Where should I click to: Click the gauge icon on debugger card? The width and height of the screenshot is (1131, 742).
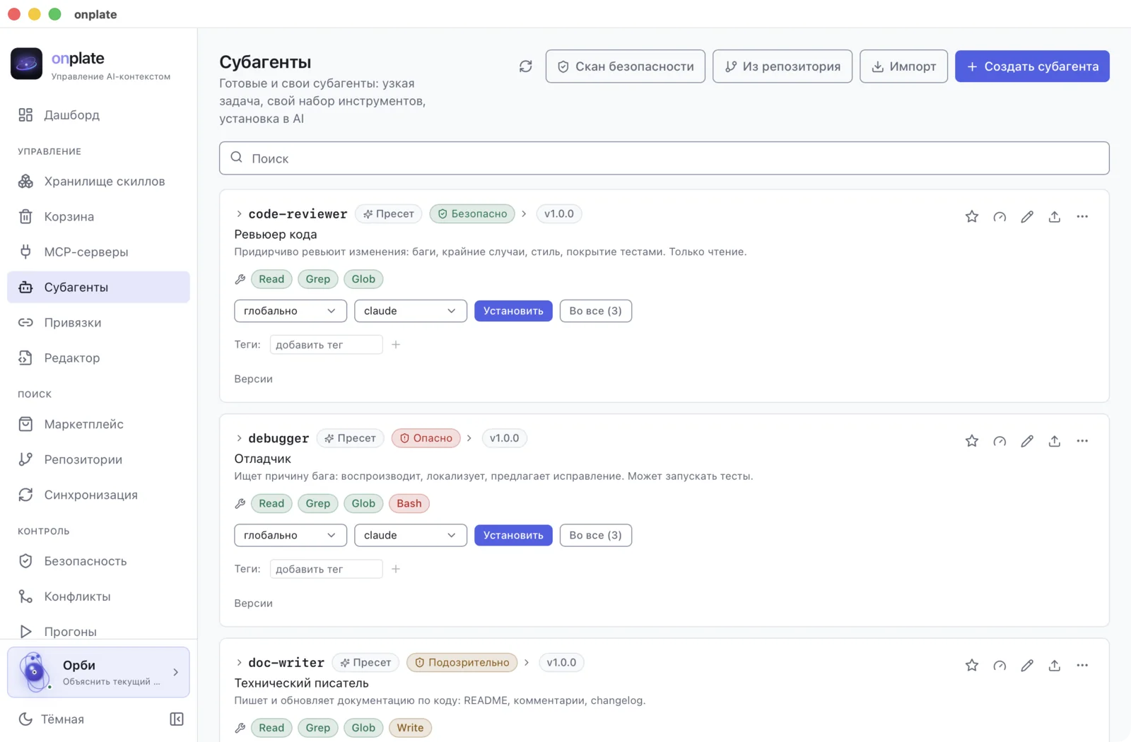coord(1000,441)
